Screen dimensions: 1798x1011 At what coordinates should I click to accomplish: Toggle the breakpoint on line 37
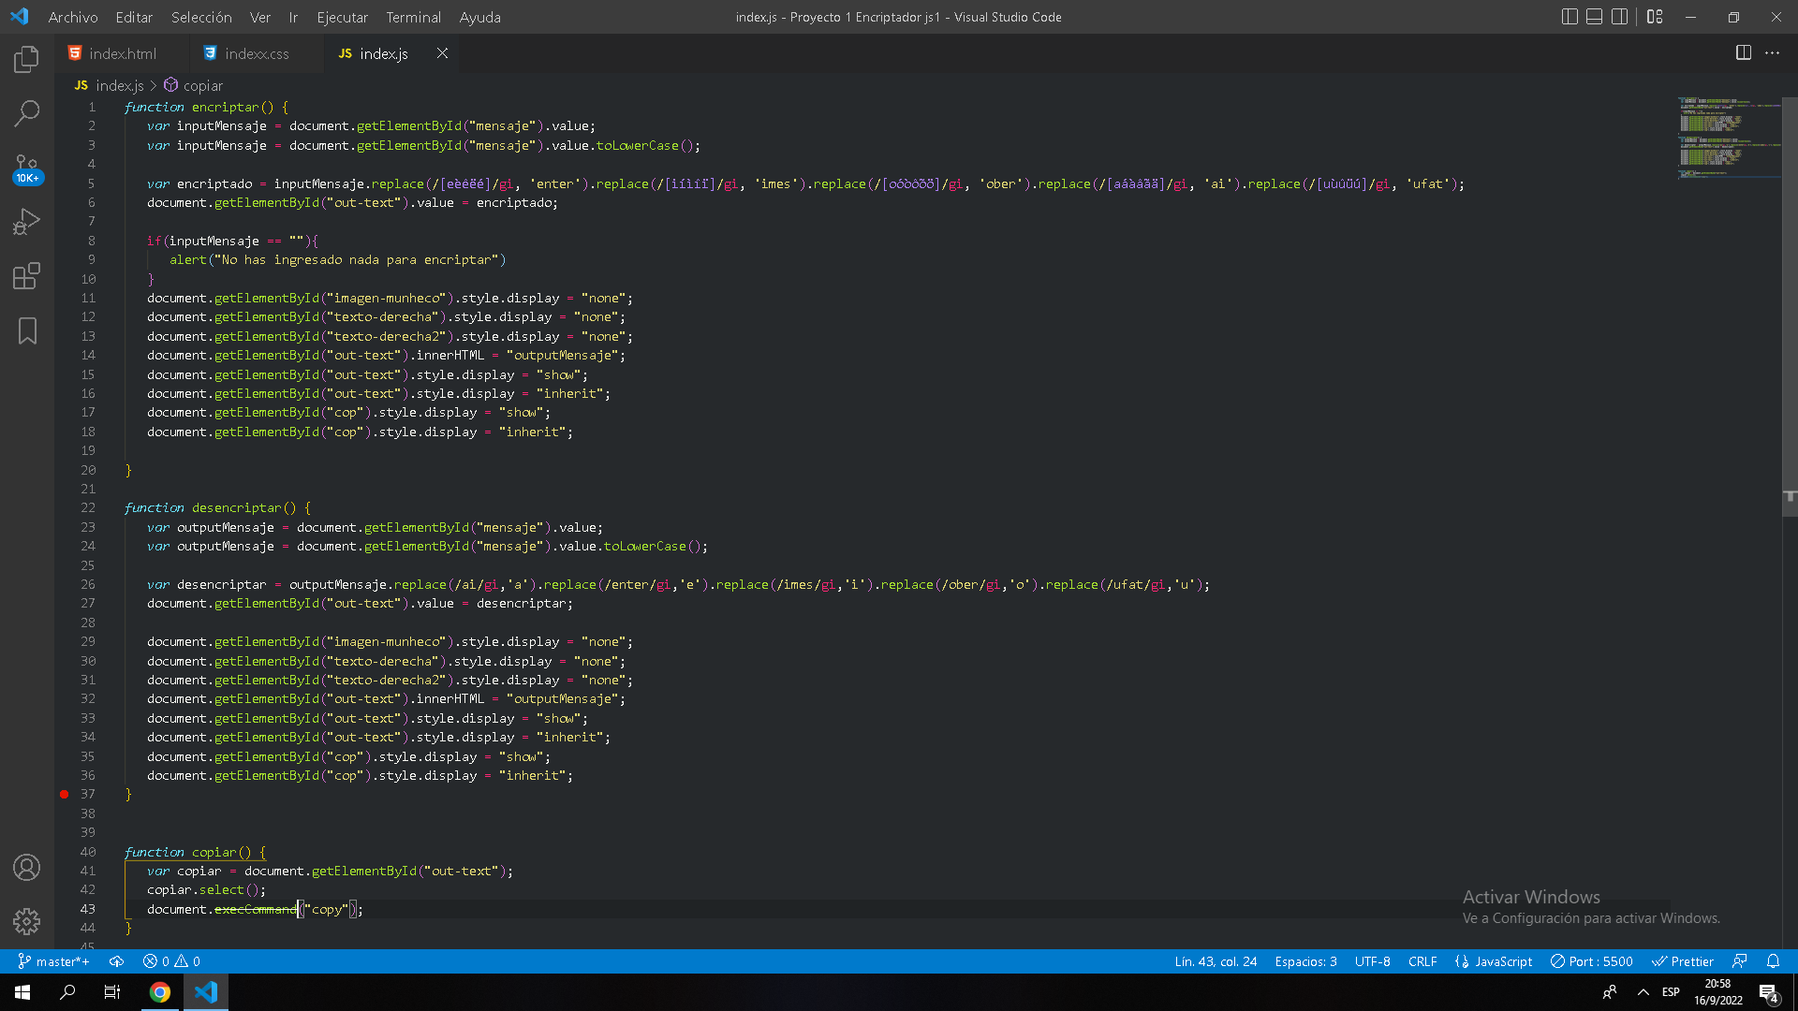[64, 794]
